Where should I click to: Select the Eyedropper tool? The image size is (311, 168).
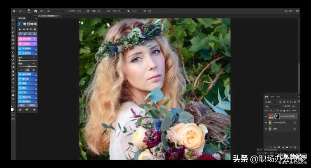click(x=13, y=44)
